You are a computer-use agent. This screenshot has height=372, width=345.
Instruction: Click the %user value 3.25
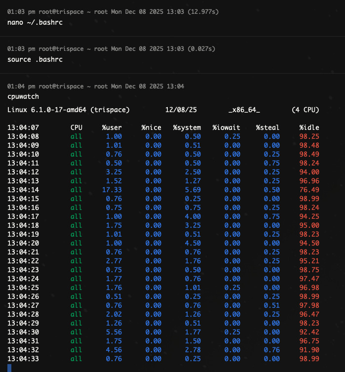[114, 172]
